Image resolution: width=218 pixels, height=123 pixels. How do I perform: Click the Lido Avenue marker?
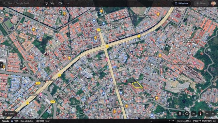pos(83,69)
